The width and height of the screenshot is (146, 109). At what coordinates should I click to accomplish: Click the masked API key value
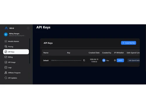66,60
